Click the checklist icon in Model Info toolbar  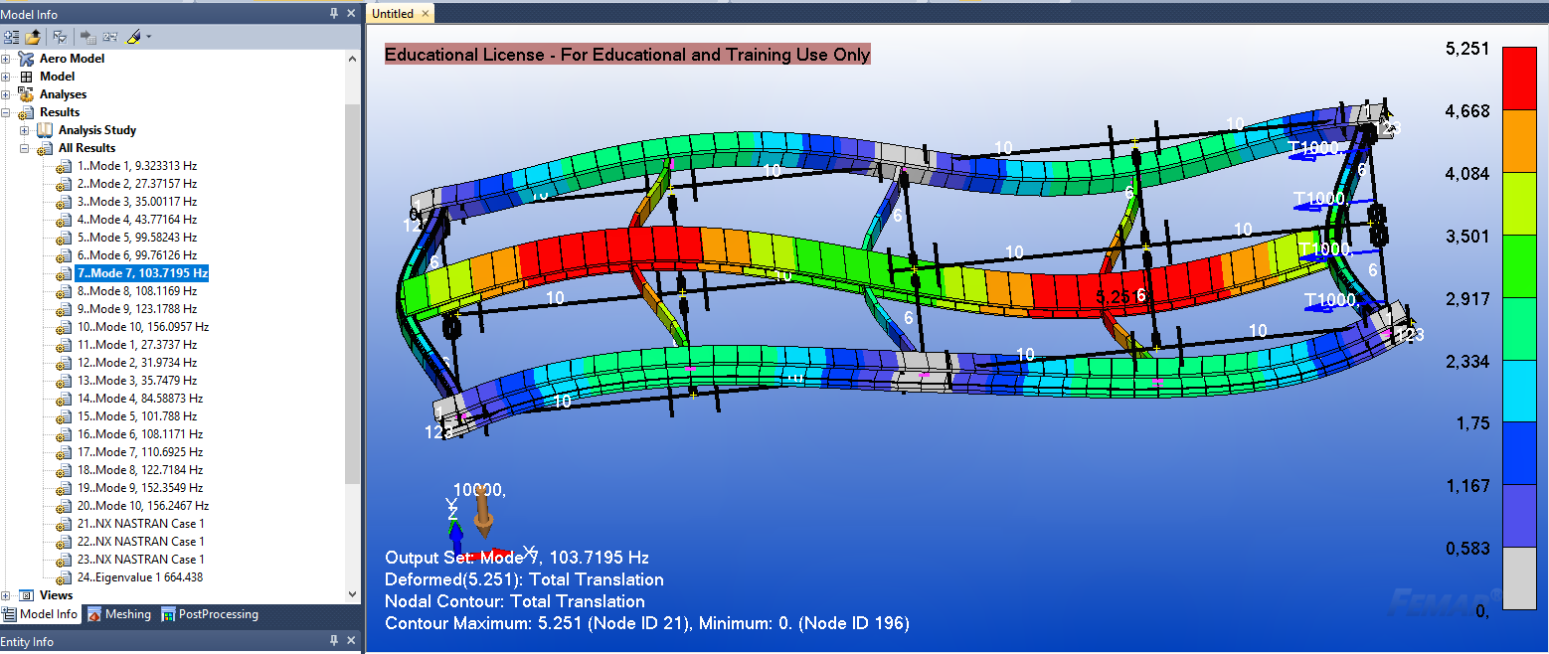click(x=60, y=37)
